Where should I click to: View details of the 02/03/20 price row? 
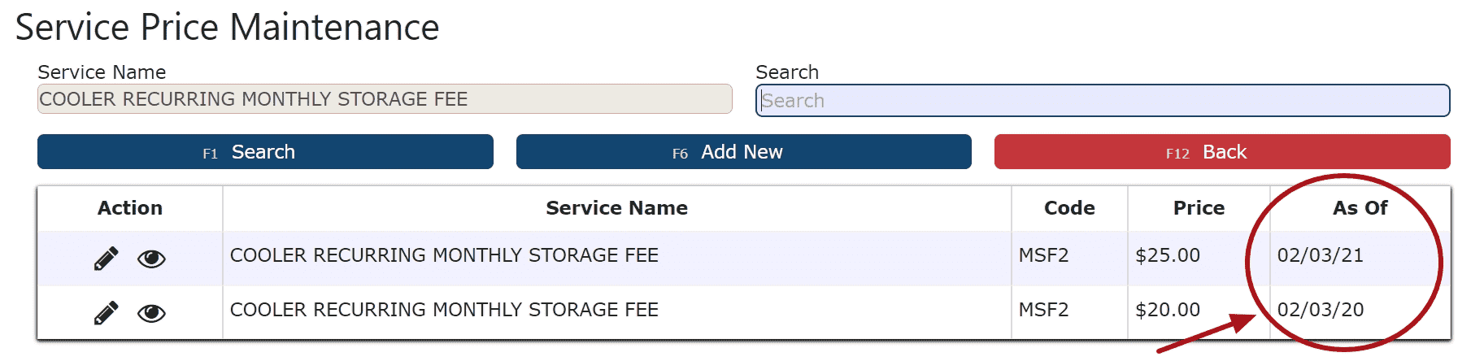click(x=151, y=314)
